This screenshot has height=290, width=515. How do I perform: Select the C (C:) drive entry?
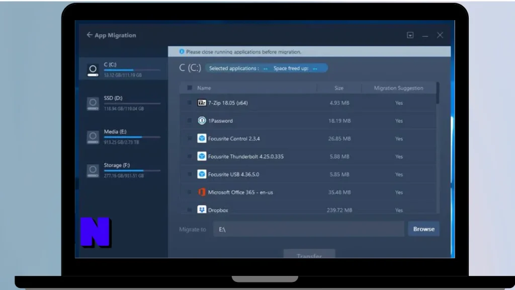[x=124, y=69]
